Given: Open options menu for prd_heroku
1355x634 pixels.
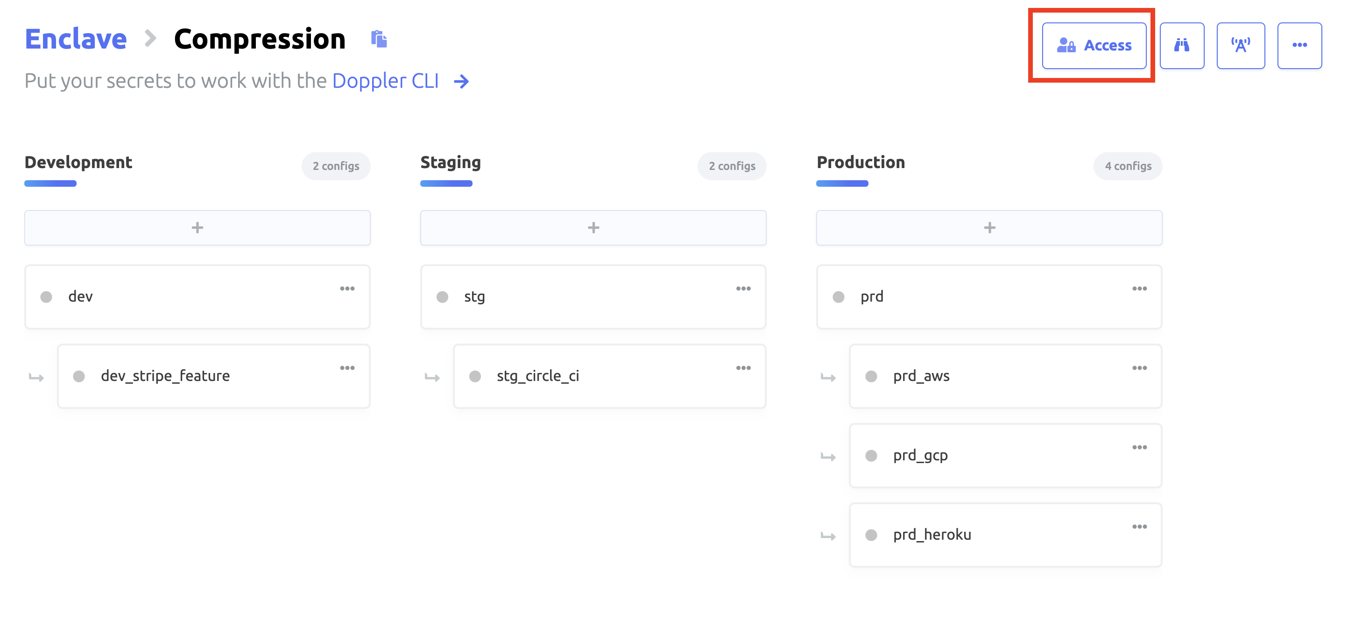Looking at the screenshot, I should (x=1139, y=527).
